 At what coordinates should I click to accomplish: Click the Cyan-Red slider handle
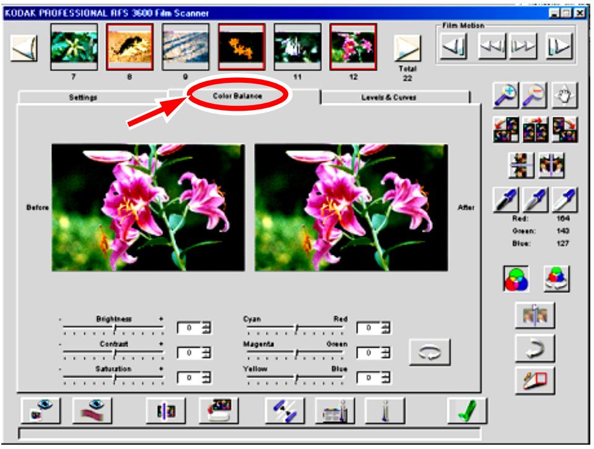297,329
